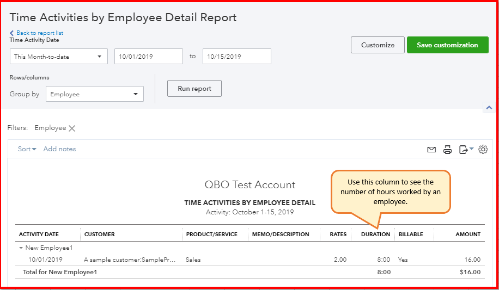This screenshot has height=290, width=499.
Task: Click the A sample customer cell
Action: (130, 260)
